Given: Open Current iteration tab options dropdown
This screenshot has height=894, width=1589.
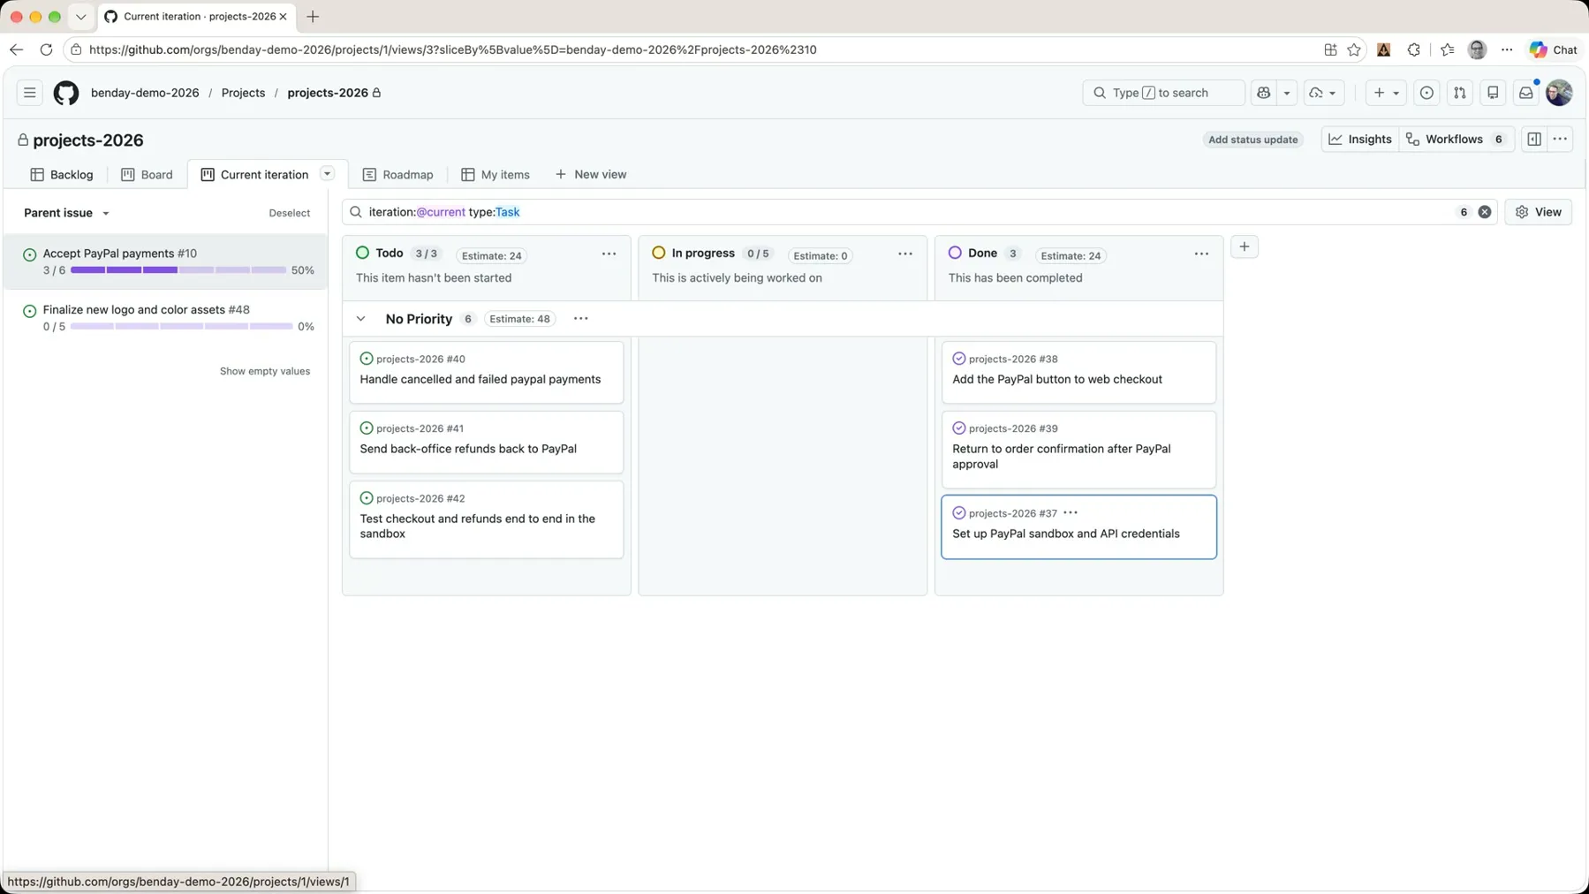Looking at the screenshot, I should click(327, 174).
